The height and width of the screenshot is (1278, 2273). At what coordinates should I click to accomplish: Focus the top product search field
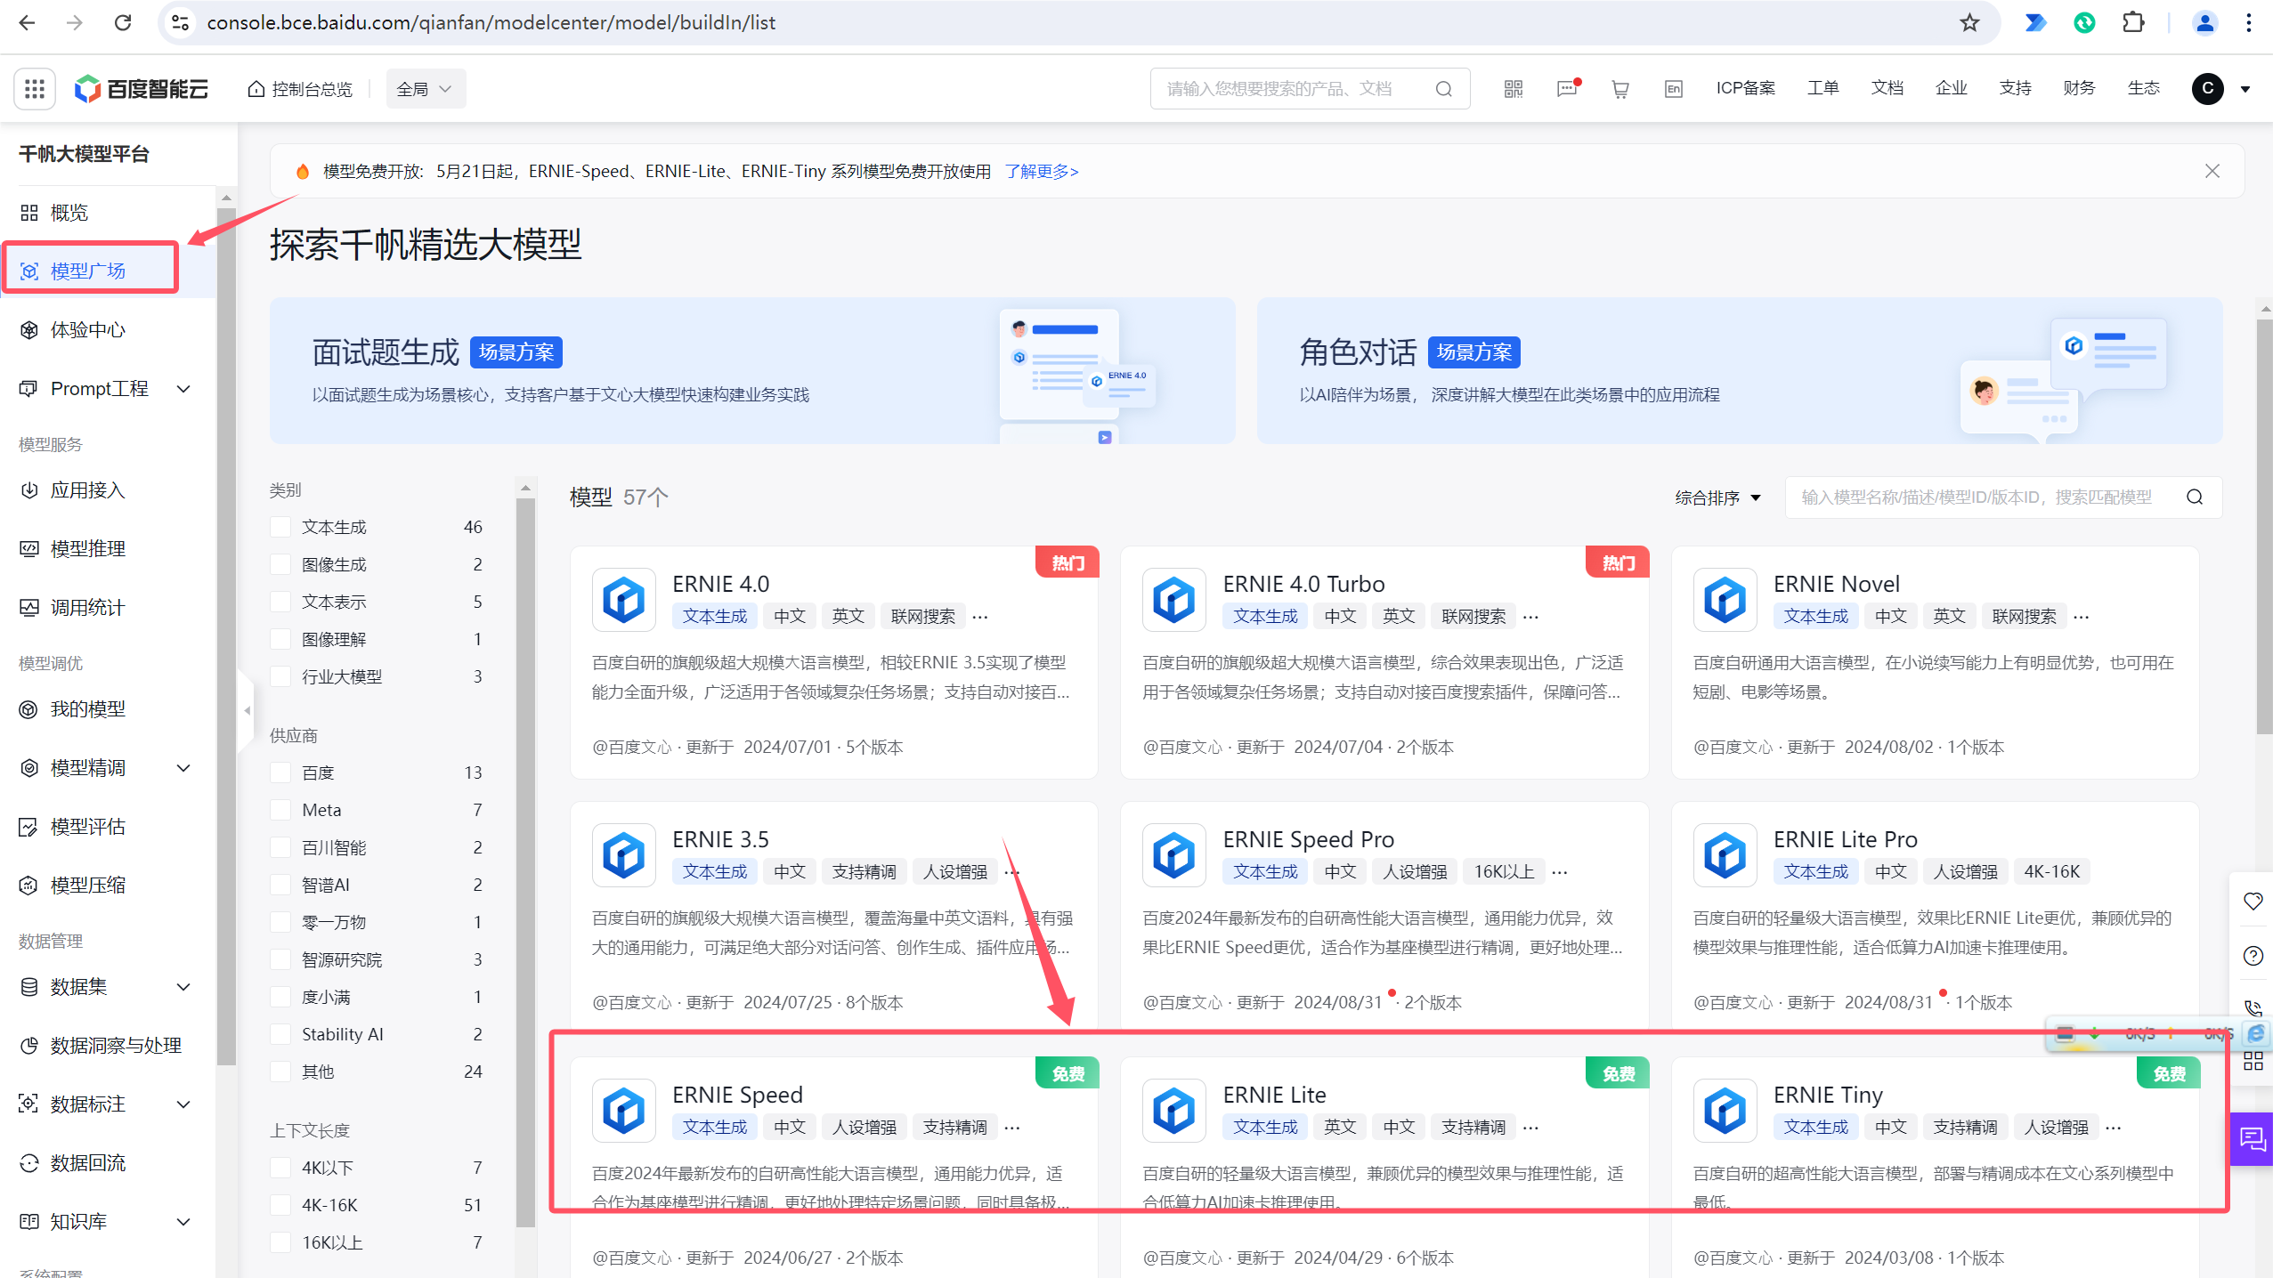coord(1290,89)
